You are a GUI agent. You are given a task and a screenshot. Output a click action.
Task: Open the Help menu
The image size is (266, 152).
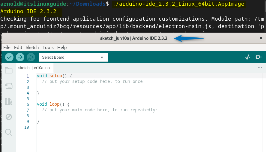62,48
